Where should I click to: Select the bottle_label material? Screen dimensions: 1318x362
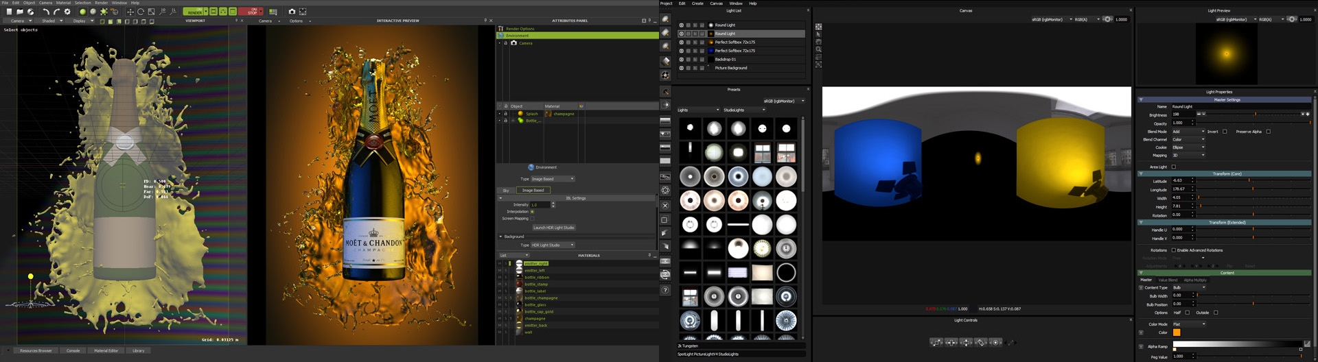pos(535,291)
